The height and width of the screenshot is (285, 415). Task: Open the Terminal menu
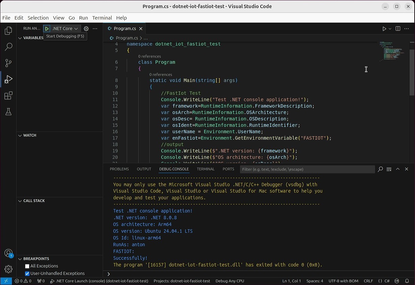click(x=102, y=18)
